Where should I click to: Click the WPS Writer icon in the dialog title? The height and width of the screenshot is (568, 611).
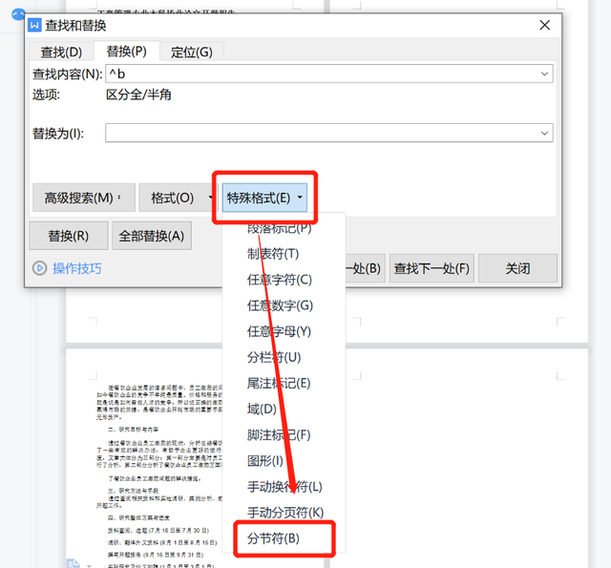point(34,26)
